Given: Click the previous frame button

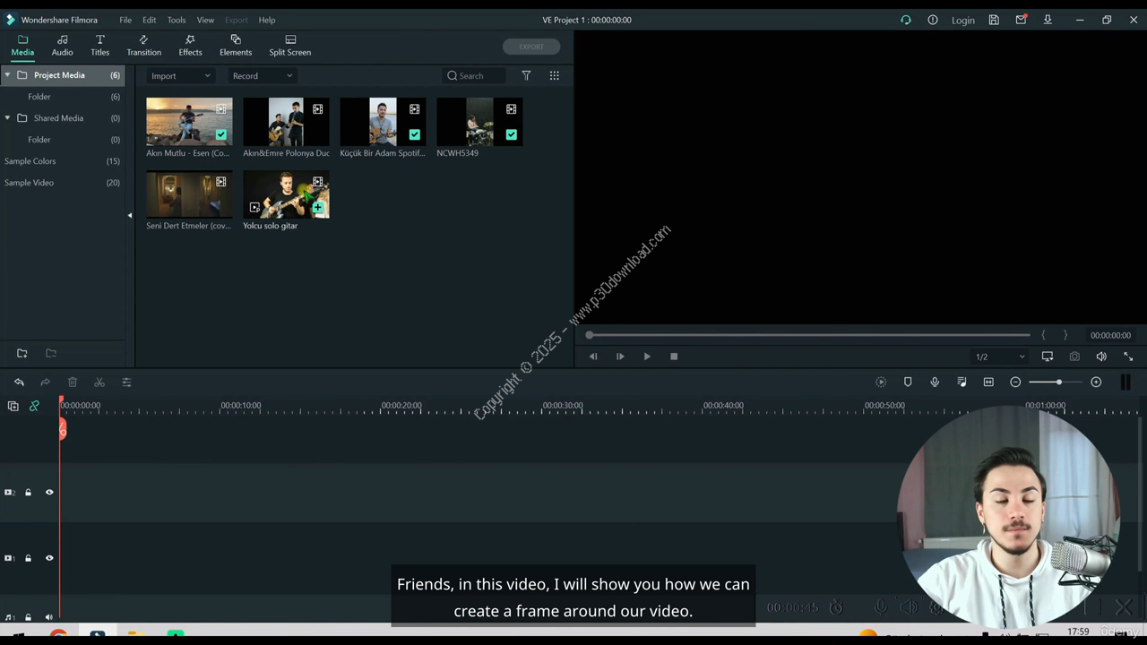Looking at the screenshot, I should (593, 357).
